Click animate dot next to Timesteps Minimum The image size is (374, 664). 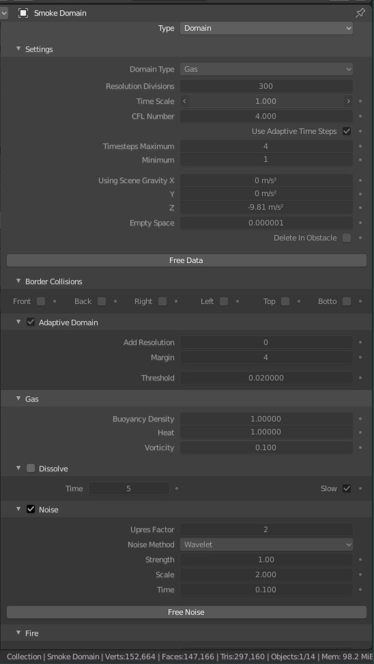[x=360, y=160]
